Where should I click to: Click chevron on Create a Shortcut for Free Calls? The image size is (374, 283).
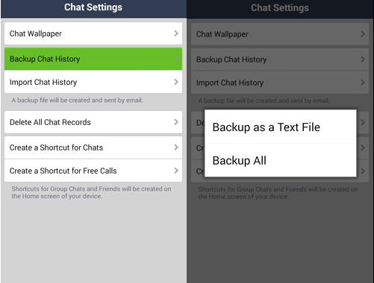tap(176, 171)
